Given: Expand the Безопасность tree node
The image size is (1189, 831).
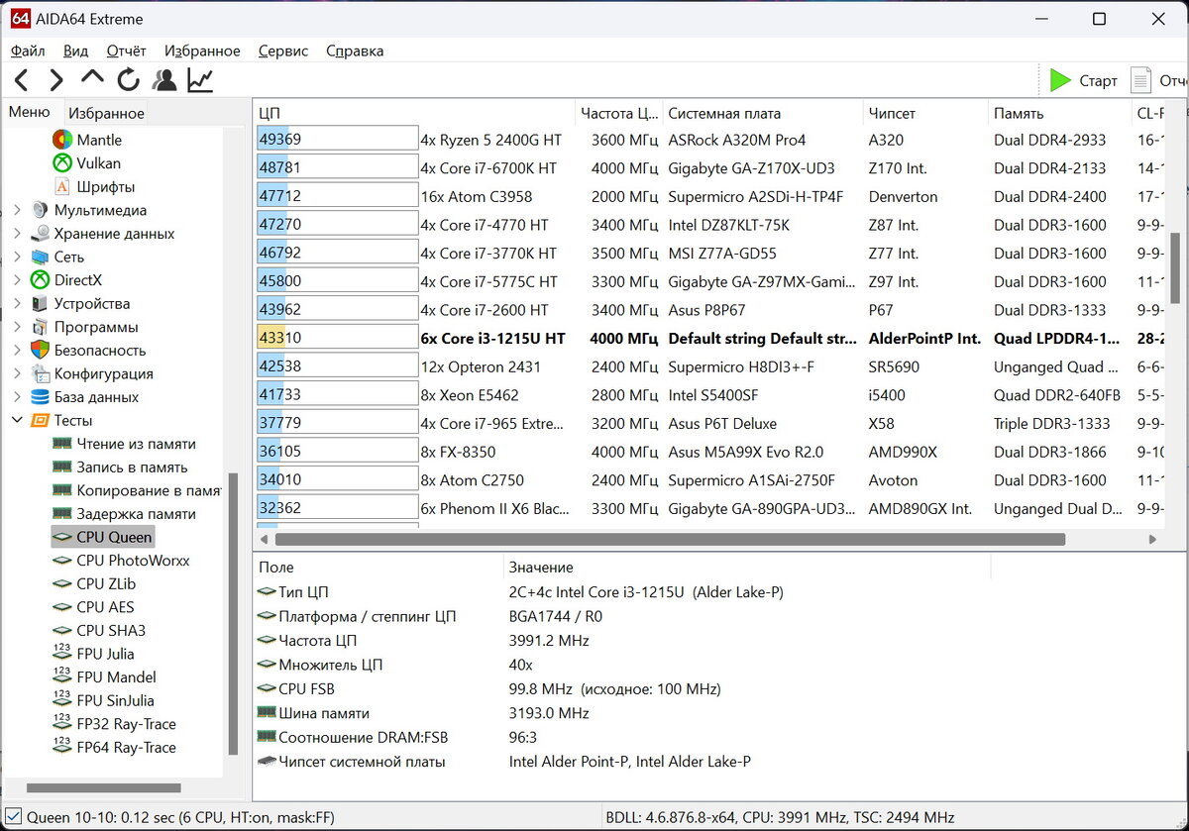Looking at the screenshot, I should (17, 350).
